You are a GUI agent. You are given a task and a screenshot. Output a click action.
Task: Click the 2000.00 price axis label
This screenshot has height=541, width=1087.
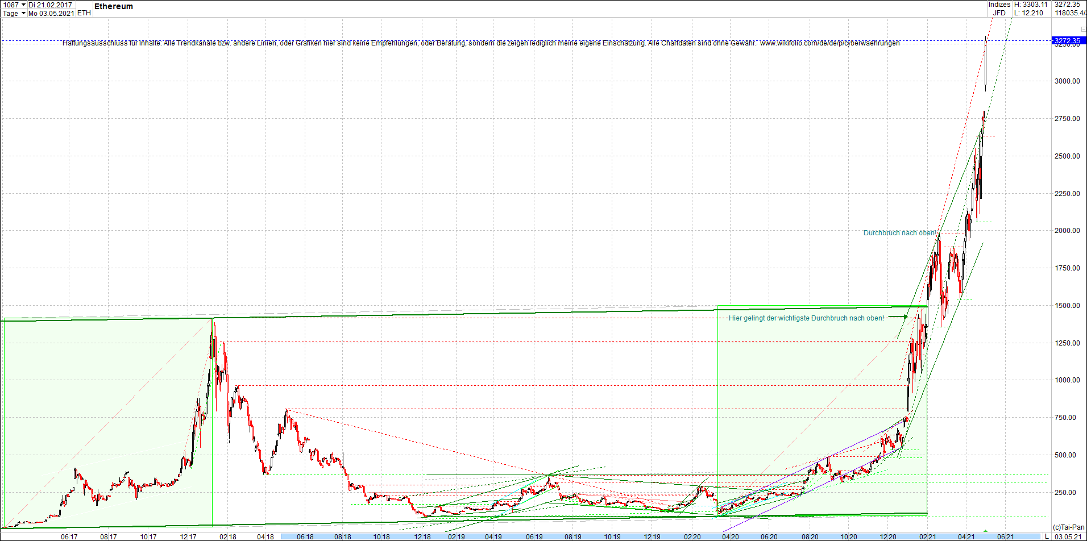point(1068,231)
